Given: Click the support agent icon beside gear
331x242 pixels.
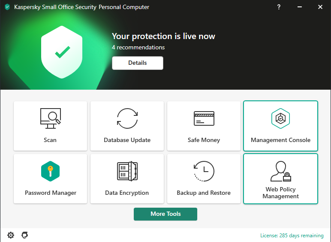Looking at the screenshot, I should point(25,235).
